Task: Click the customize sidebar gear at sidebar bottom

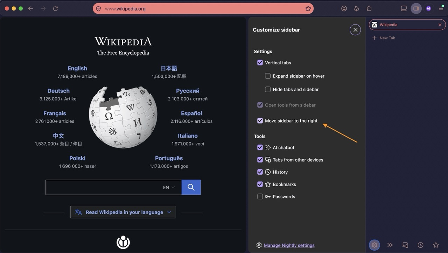Action: pos(374,245)
